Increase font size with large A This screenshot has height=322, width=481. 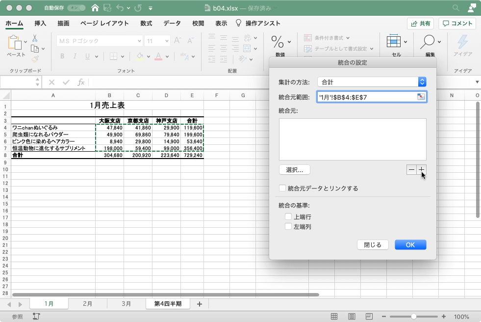click(177, 41)
